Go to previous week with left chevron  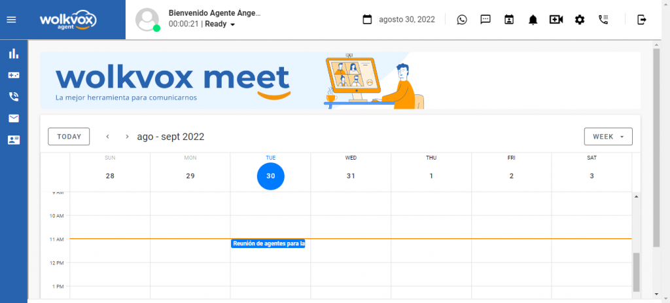click(108, 137)
